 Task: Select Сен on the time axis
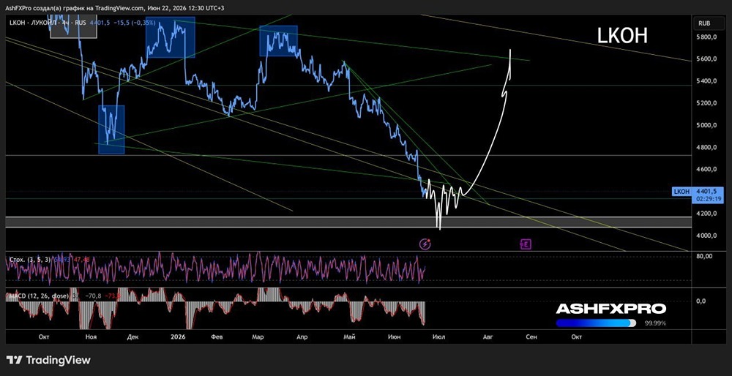(531, 336)
